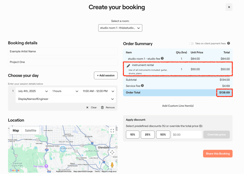Click help icon beside client payment fees

pos(228,44)
